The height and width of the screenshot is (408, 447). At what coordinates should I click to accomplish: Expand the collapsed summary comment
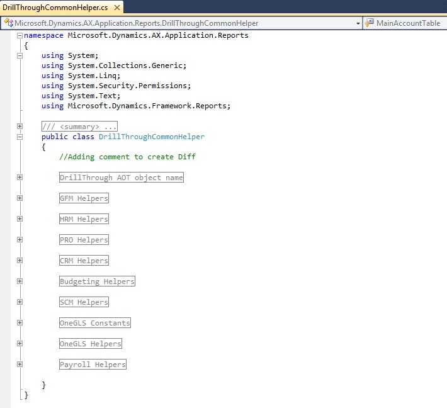pos(20,127)
